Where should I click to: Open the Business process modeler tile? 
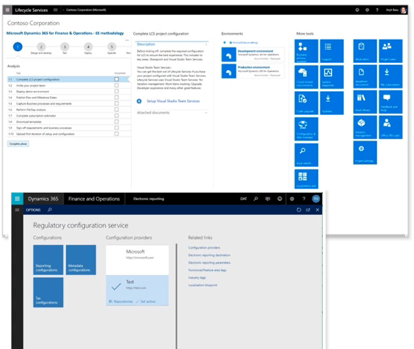coord(306,51)
